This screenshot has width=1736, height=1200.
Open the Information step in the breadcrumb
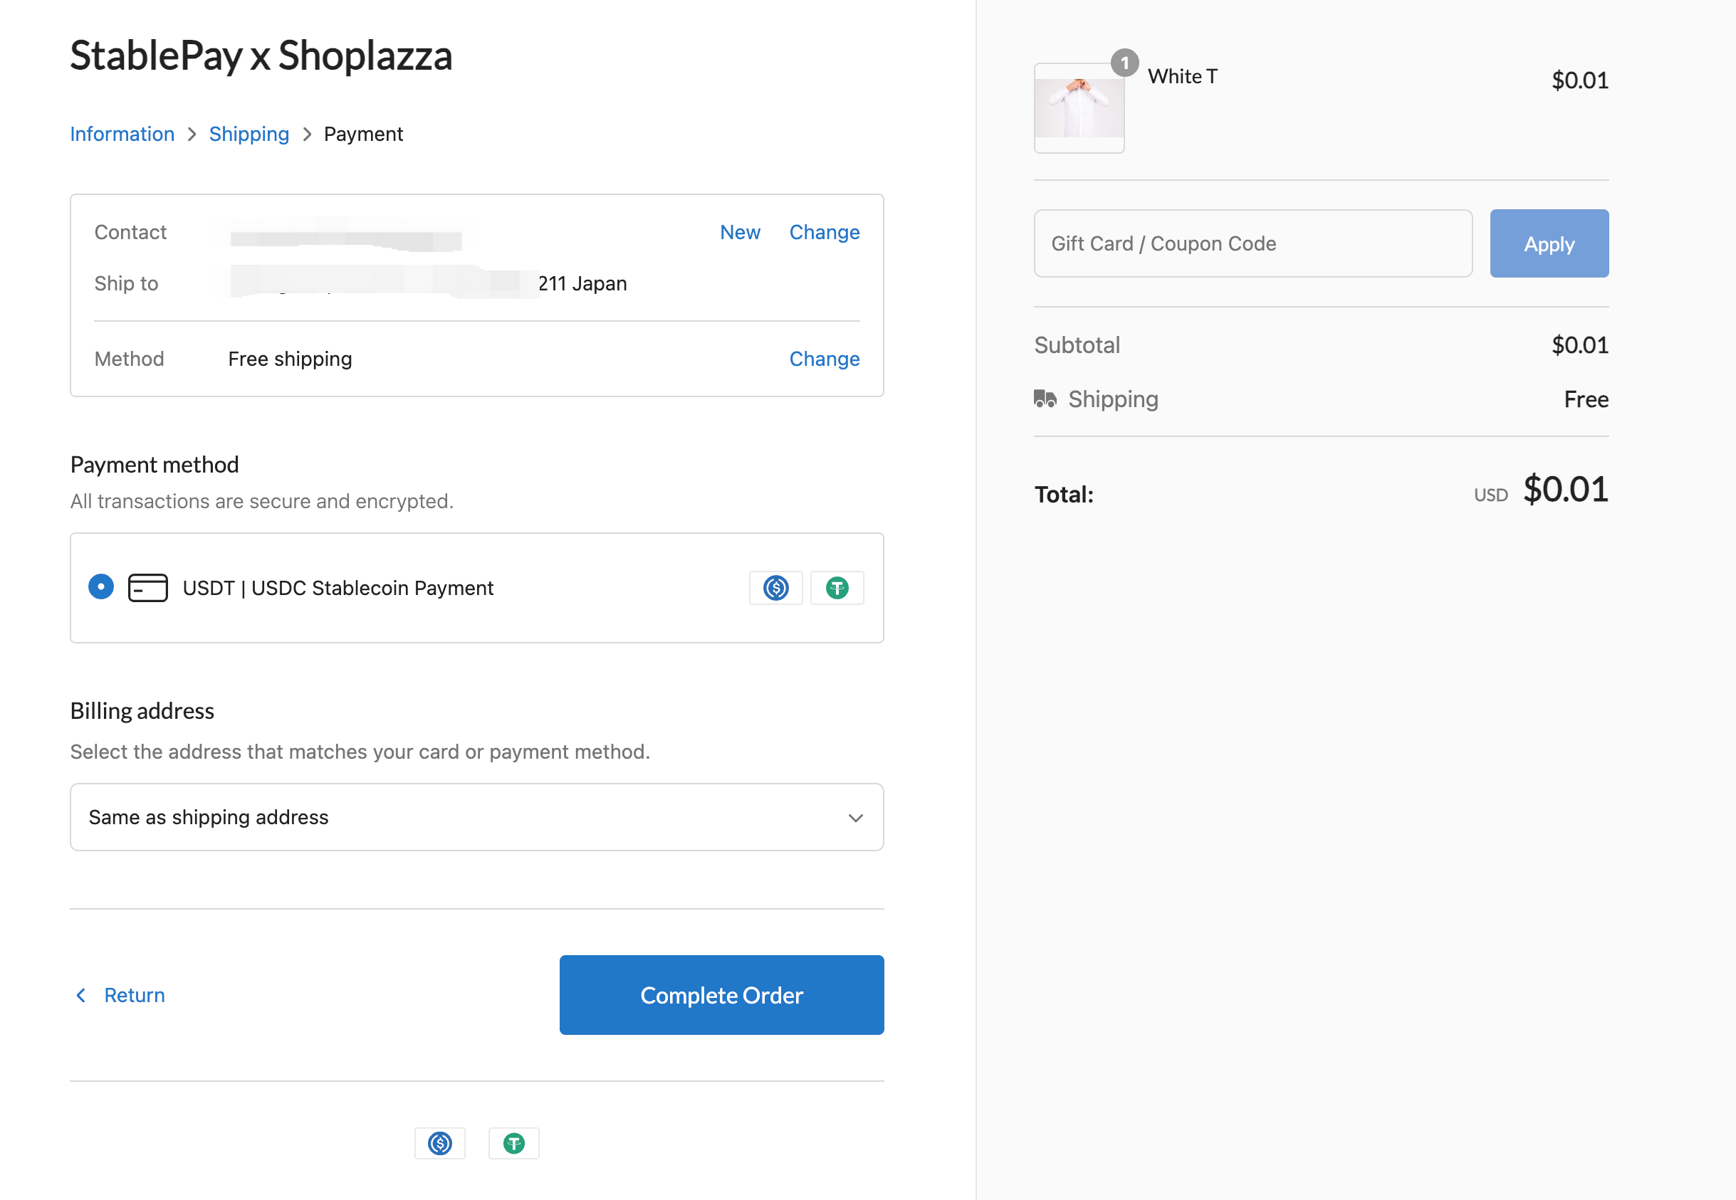click(122, 134)
